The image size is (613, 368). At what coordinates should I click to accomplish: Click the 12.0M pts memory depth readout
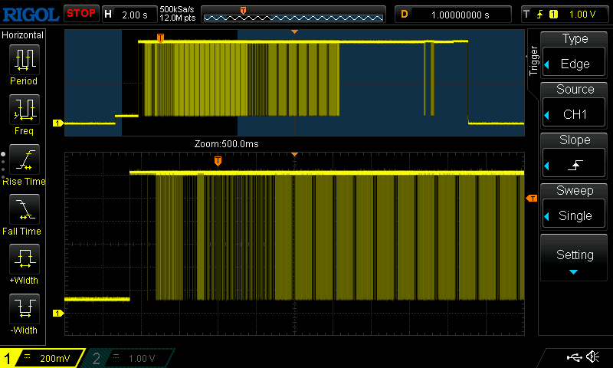pos(177,18)
